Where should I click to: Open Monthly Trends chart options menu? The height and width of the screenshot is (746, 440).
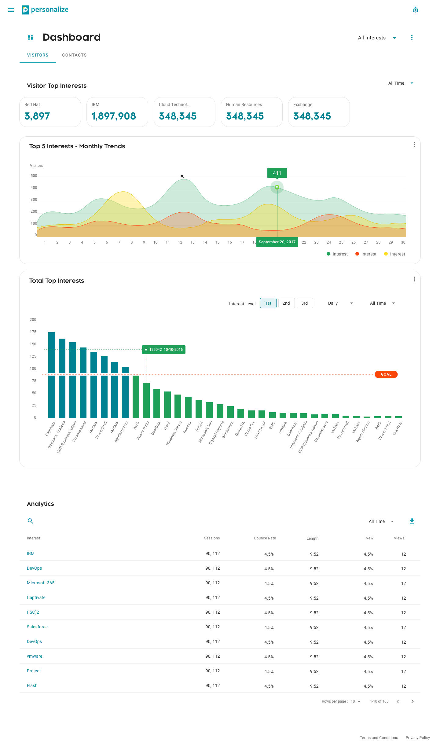pyautogui.click(x=414, y=145)
